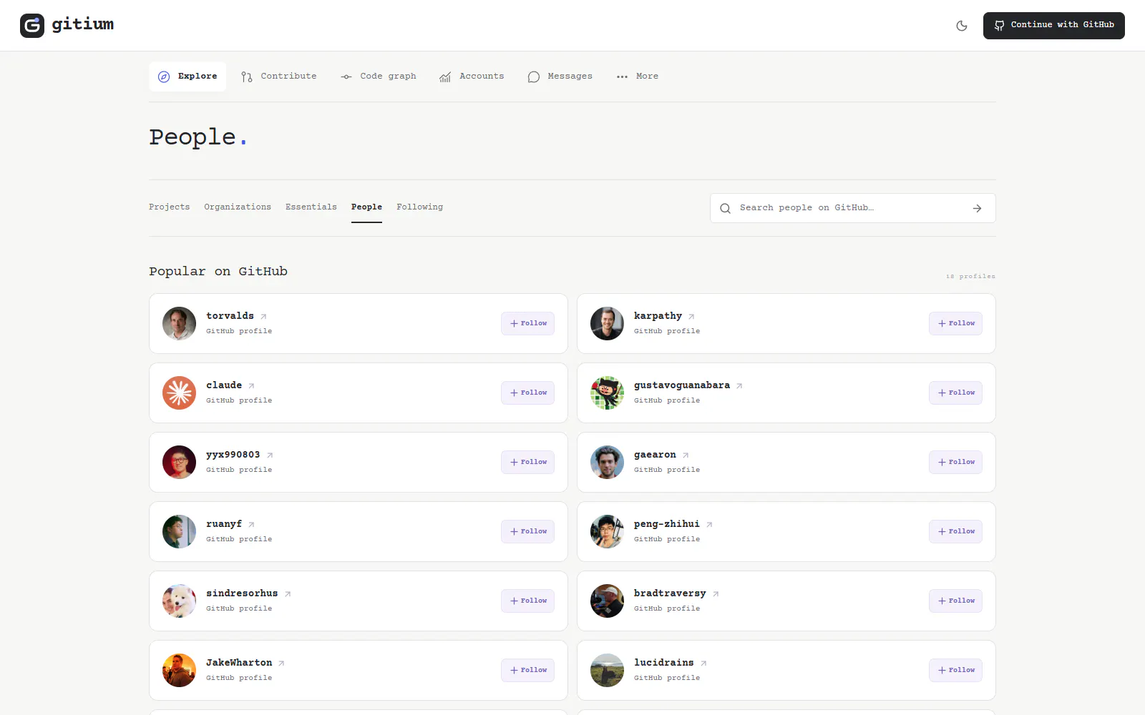Click the gitium wordmark text
This screenshot has height=715, width=1145.
tap(82, 24)
